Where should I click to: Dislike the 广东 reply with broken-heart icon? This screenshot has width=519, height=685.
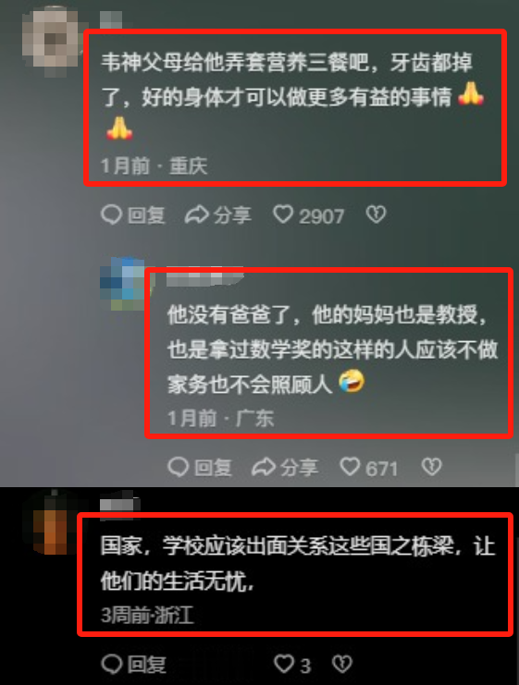pyautogui.click(x=431, y=467)
